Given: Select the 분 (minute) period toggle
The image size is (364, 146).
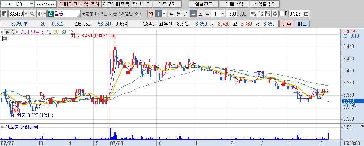Looking at the screenshot, I should pyautogui.click(x=193, y=14).
